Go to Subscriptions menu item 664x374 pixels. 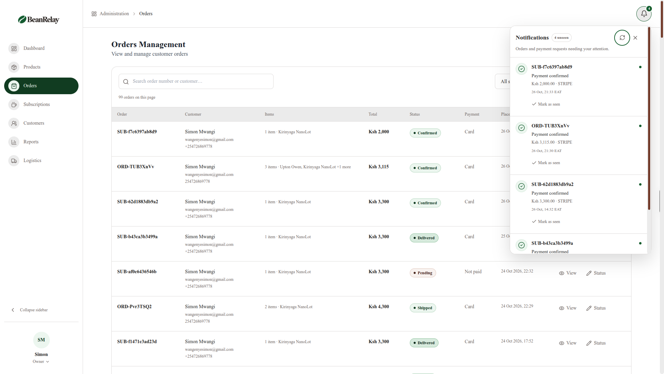tap(41, 105)
